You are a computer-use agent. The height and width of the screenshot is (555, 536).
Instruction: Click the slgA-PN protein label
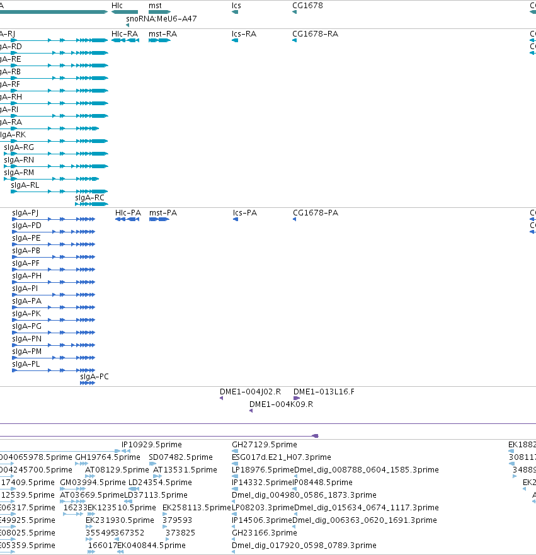(26, 339)
